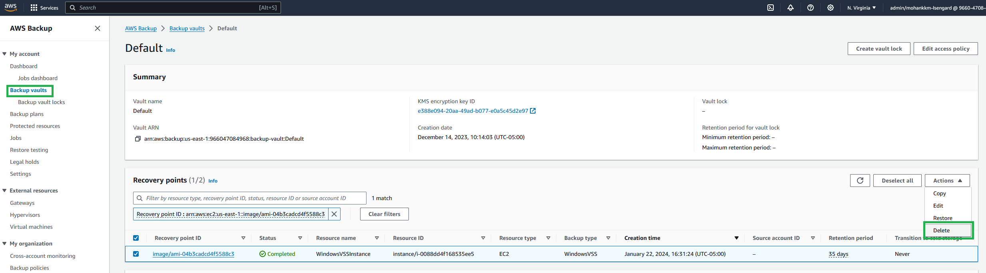This screenshot has height=273, width=986.
Task: Sort by Backup type column arrow
Action: point(608,238)
